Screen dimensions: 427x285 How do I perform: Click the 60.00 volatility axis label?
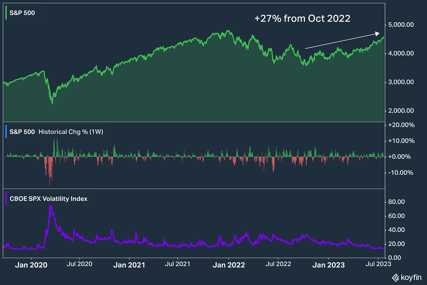(396, 216)
